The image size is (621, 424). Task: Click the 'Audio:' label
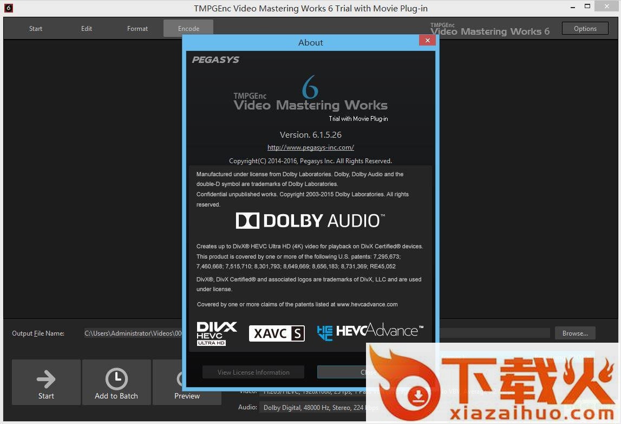pos(247,407)
